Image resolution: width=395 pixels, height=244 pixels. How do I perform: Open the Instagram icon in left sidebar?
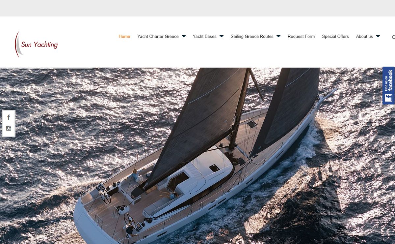[x=9, y=129]
